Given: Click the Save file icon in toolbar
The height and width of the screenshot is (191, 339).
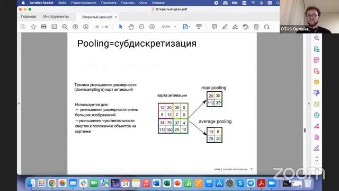Looking at the screenshot, I should (23, 27).
